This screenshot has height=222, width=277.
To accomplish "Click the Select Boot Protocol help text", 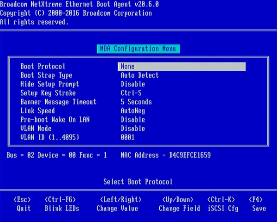I will click(x=138, y=182).
